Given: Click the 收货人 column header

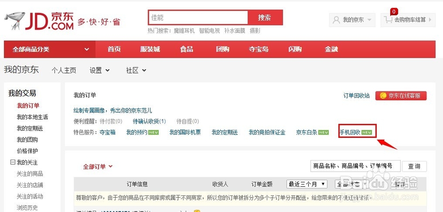Looking at the screenshot, I should (220, 185).
